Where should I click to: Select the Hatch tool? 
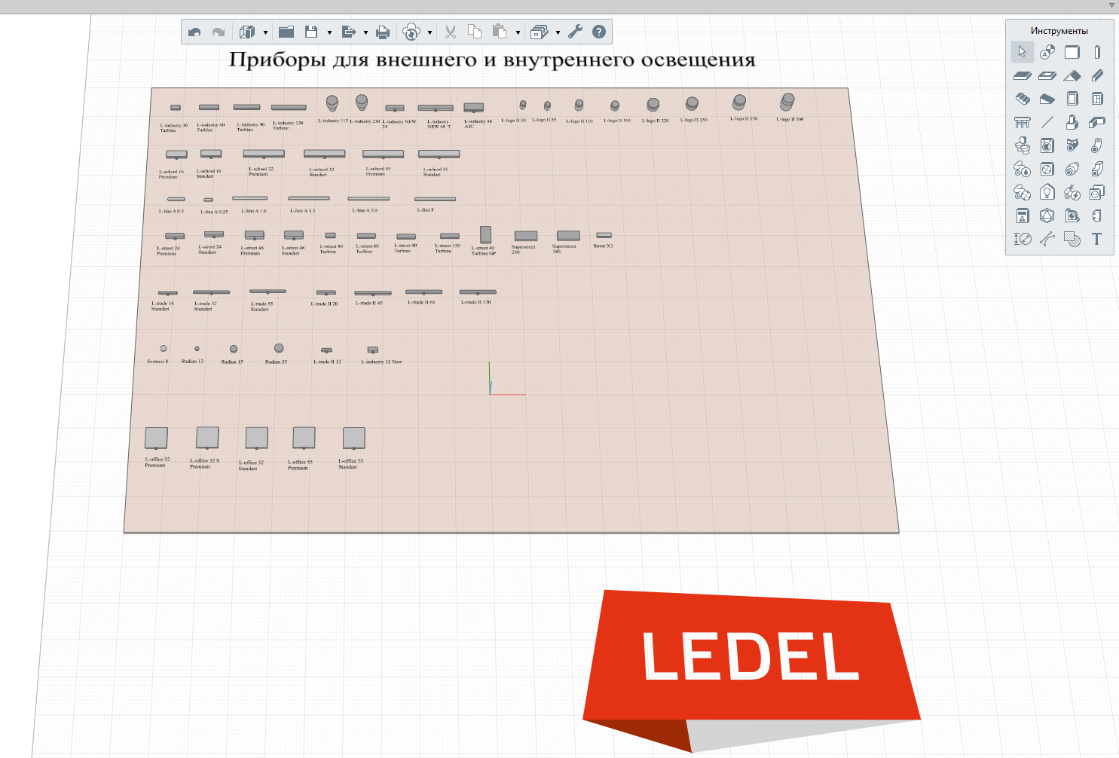point(1072,239)
